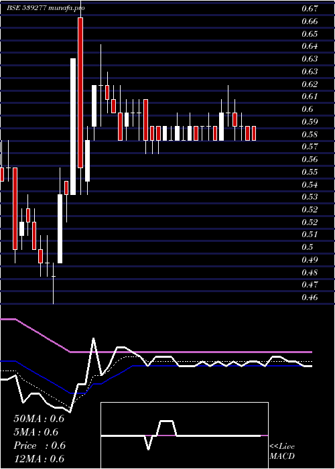335x469 pixels.
Task: Click the 0.49 price axis label
Action: click(x=310, y=260)
